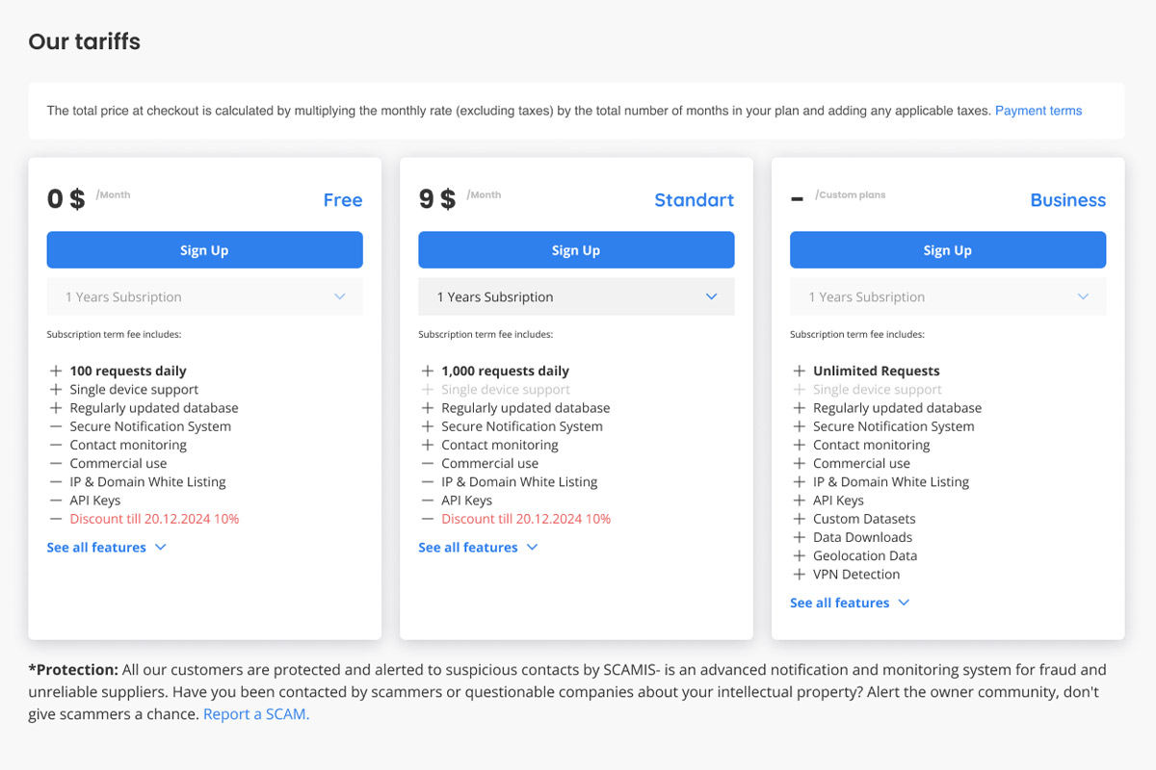Screen dimensions: 1156x770
Task: Open Business plan subscription term dropdown
Action: 948,297
